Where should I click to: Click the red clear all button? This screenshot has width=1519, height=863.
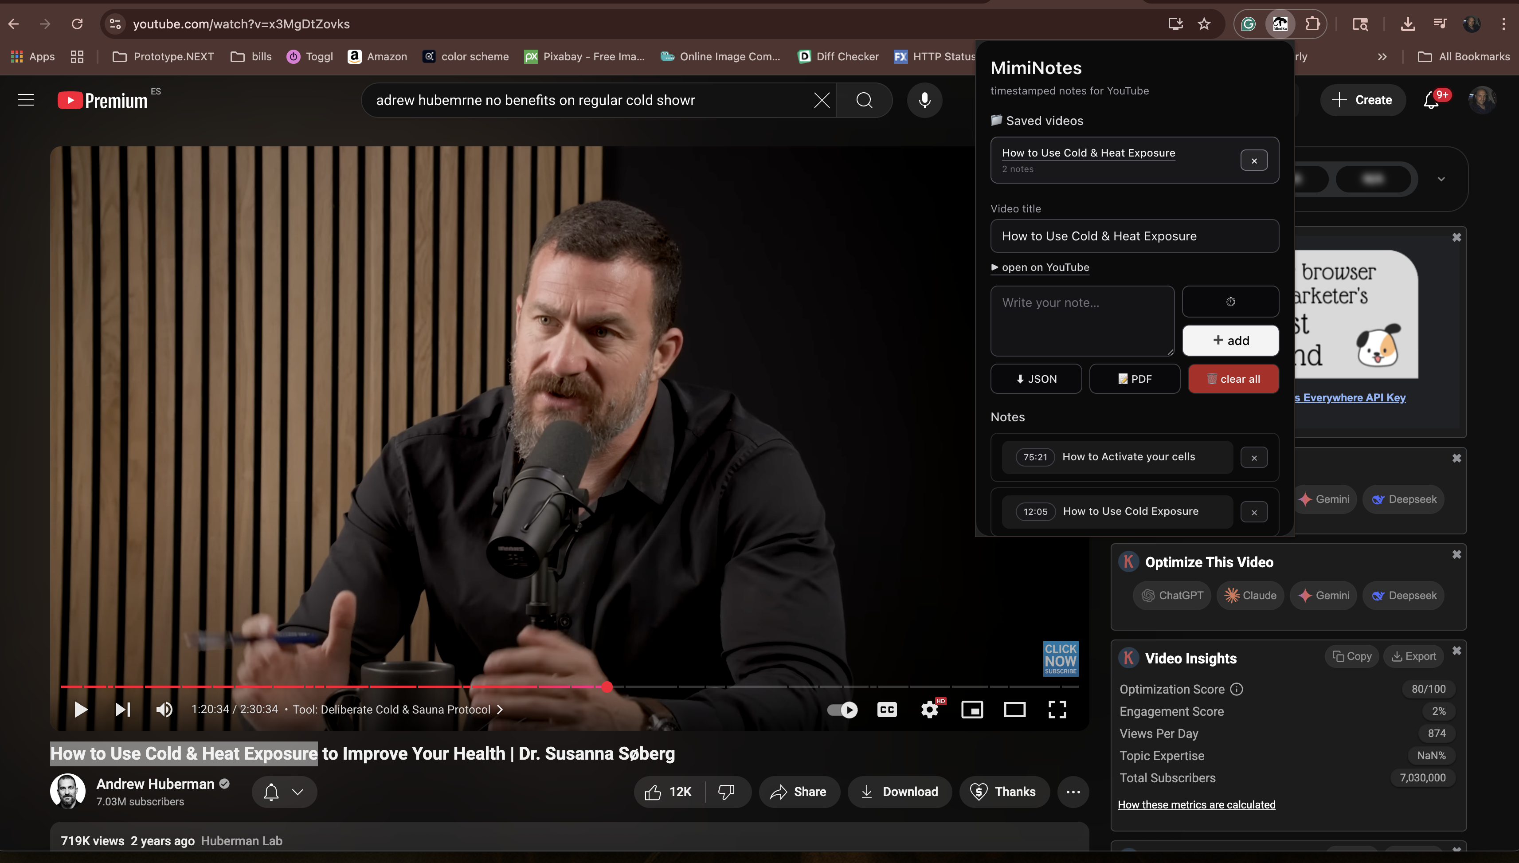pos(1233,379)
